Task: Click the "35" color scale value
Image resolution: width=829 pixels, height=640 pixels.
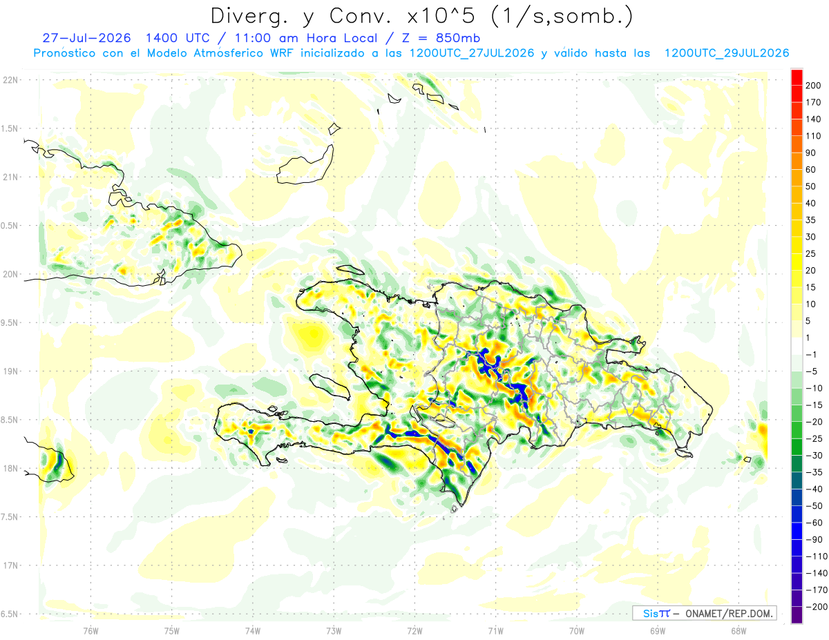Action: pyautogui.click(x=811, y=220)
